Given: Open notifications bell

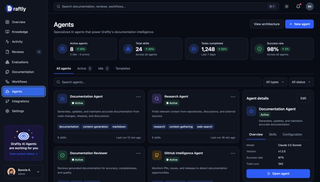Looking at the screenshot, I should point(298,6).
